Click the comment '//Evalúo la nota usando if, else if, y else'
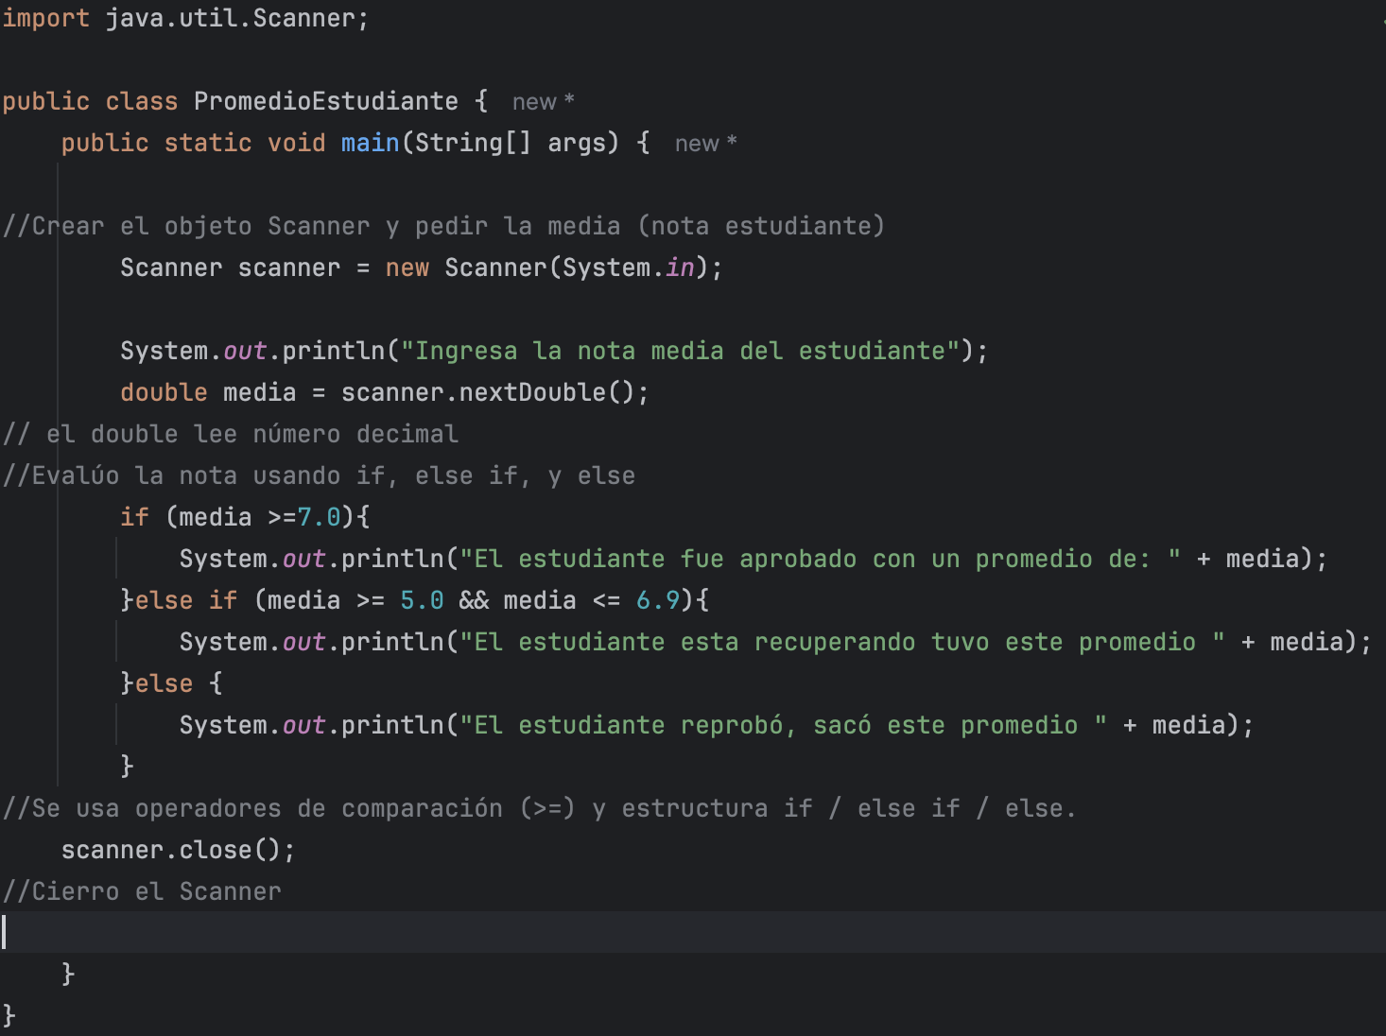The height and width of the screenshot is (1036, 1386). pyautogui.click(x=319, y=475)
